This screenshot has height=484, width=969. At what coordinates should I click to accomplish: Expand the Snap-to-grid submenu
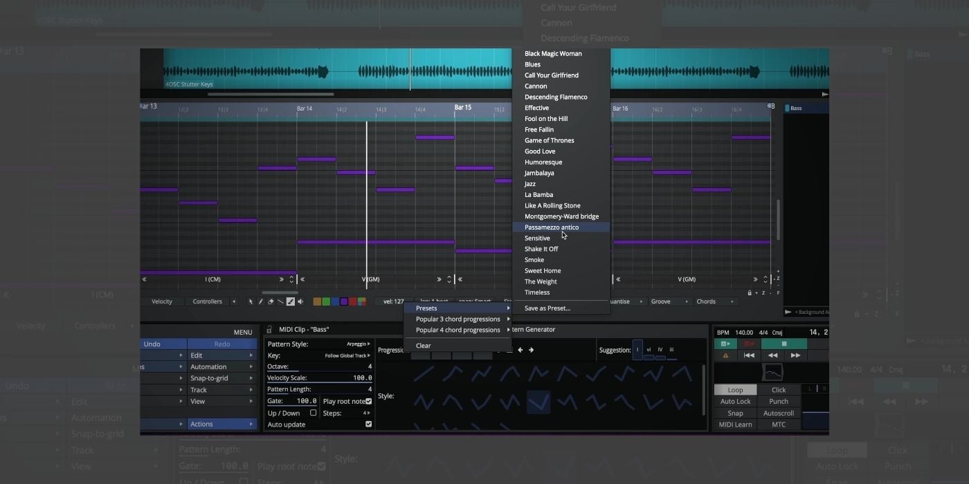221,378
